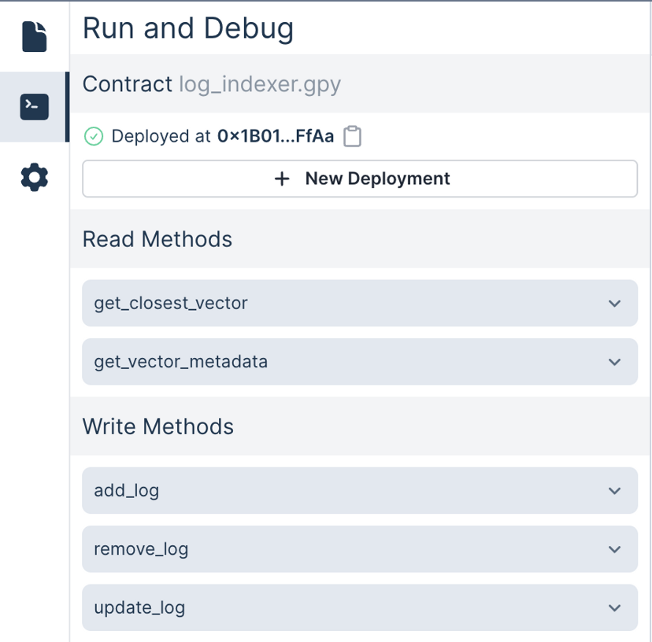Click the deployed address 0x1B01...FfAa
652x642 pixels.
(276, 136)
